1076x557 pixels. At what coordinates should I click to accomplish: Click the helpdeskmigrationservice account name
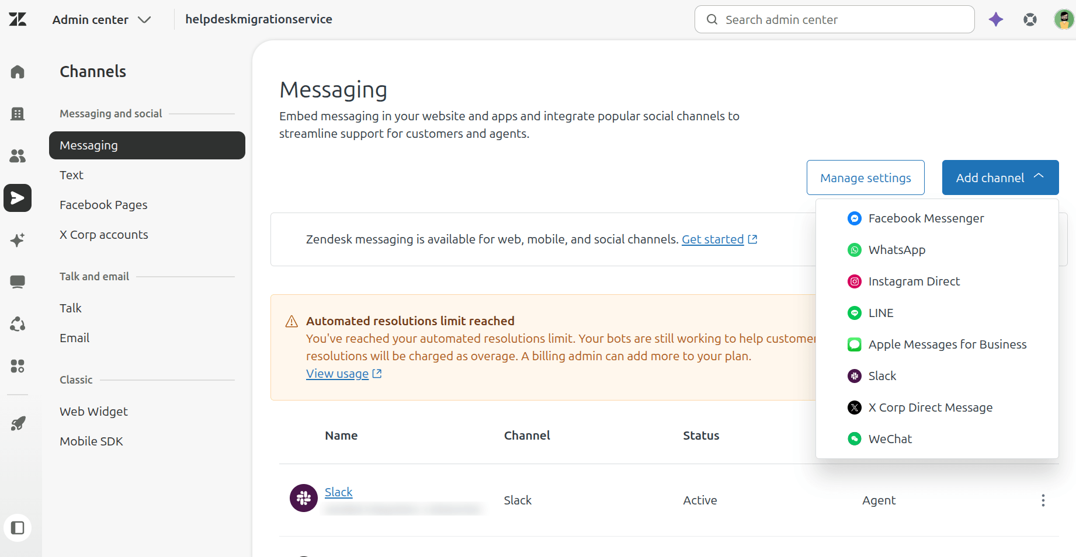(259, 19)
